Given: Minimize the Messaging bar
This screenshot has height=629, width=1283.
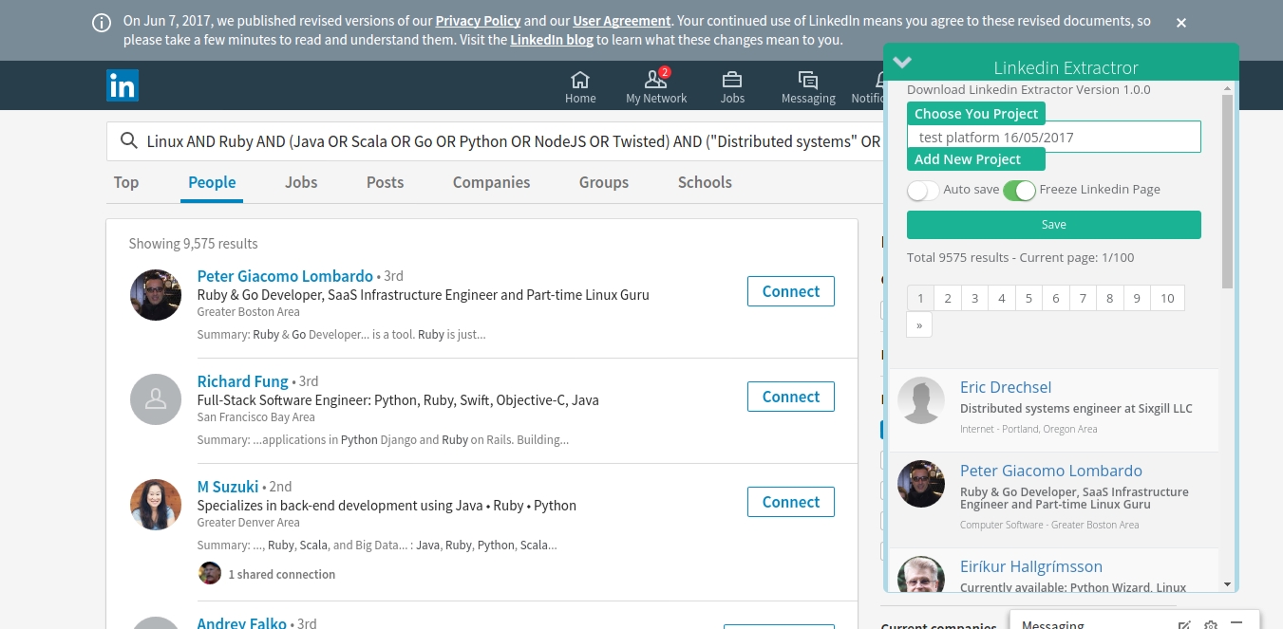Looking at the screenshot, I should tap(1236, 623).
